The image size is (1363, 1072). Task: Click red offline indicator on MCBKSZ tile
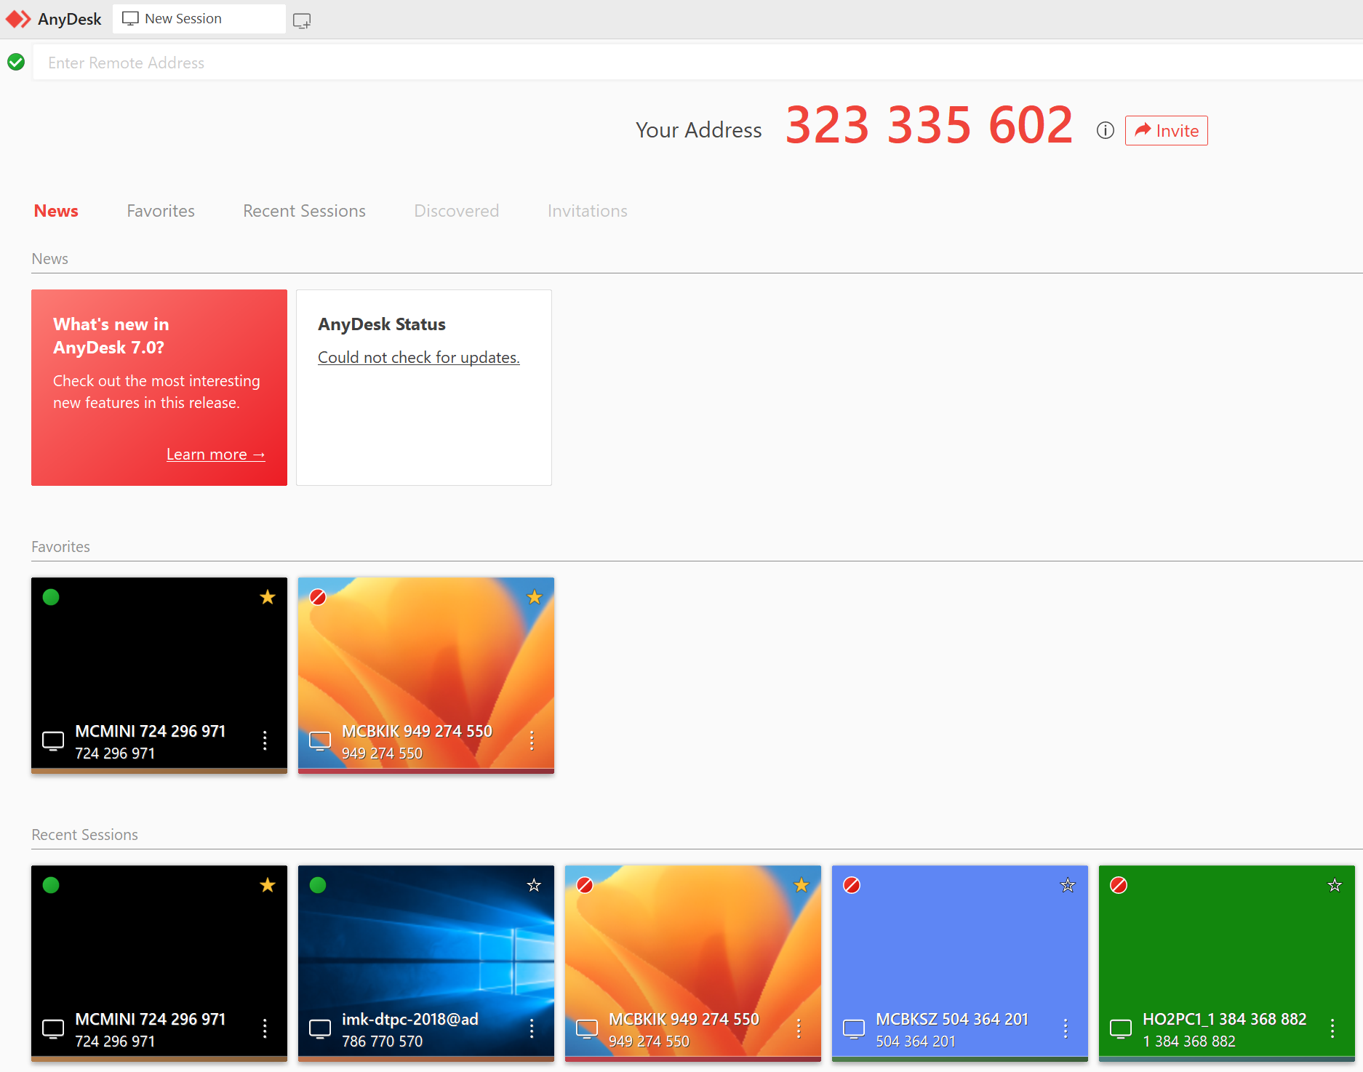point(852,885)
